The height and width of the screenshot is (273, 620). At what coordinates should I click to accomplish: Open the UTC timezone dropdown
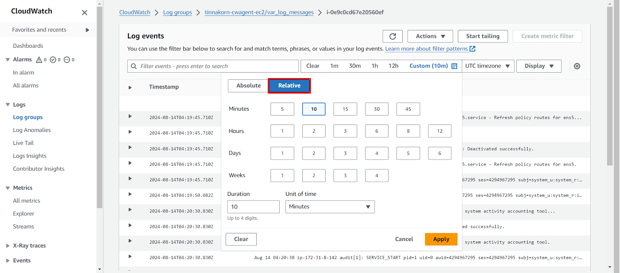[488, 66]
